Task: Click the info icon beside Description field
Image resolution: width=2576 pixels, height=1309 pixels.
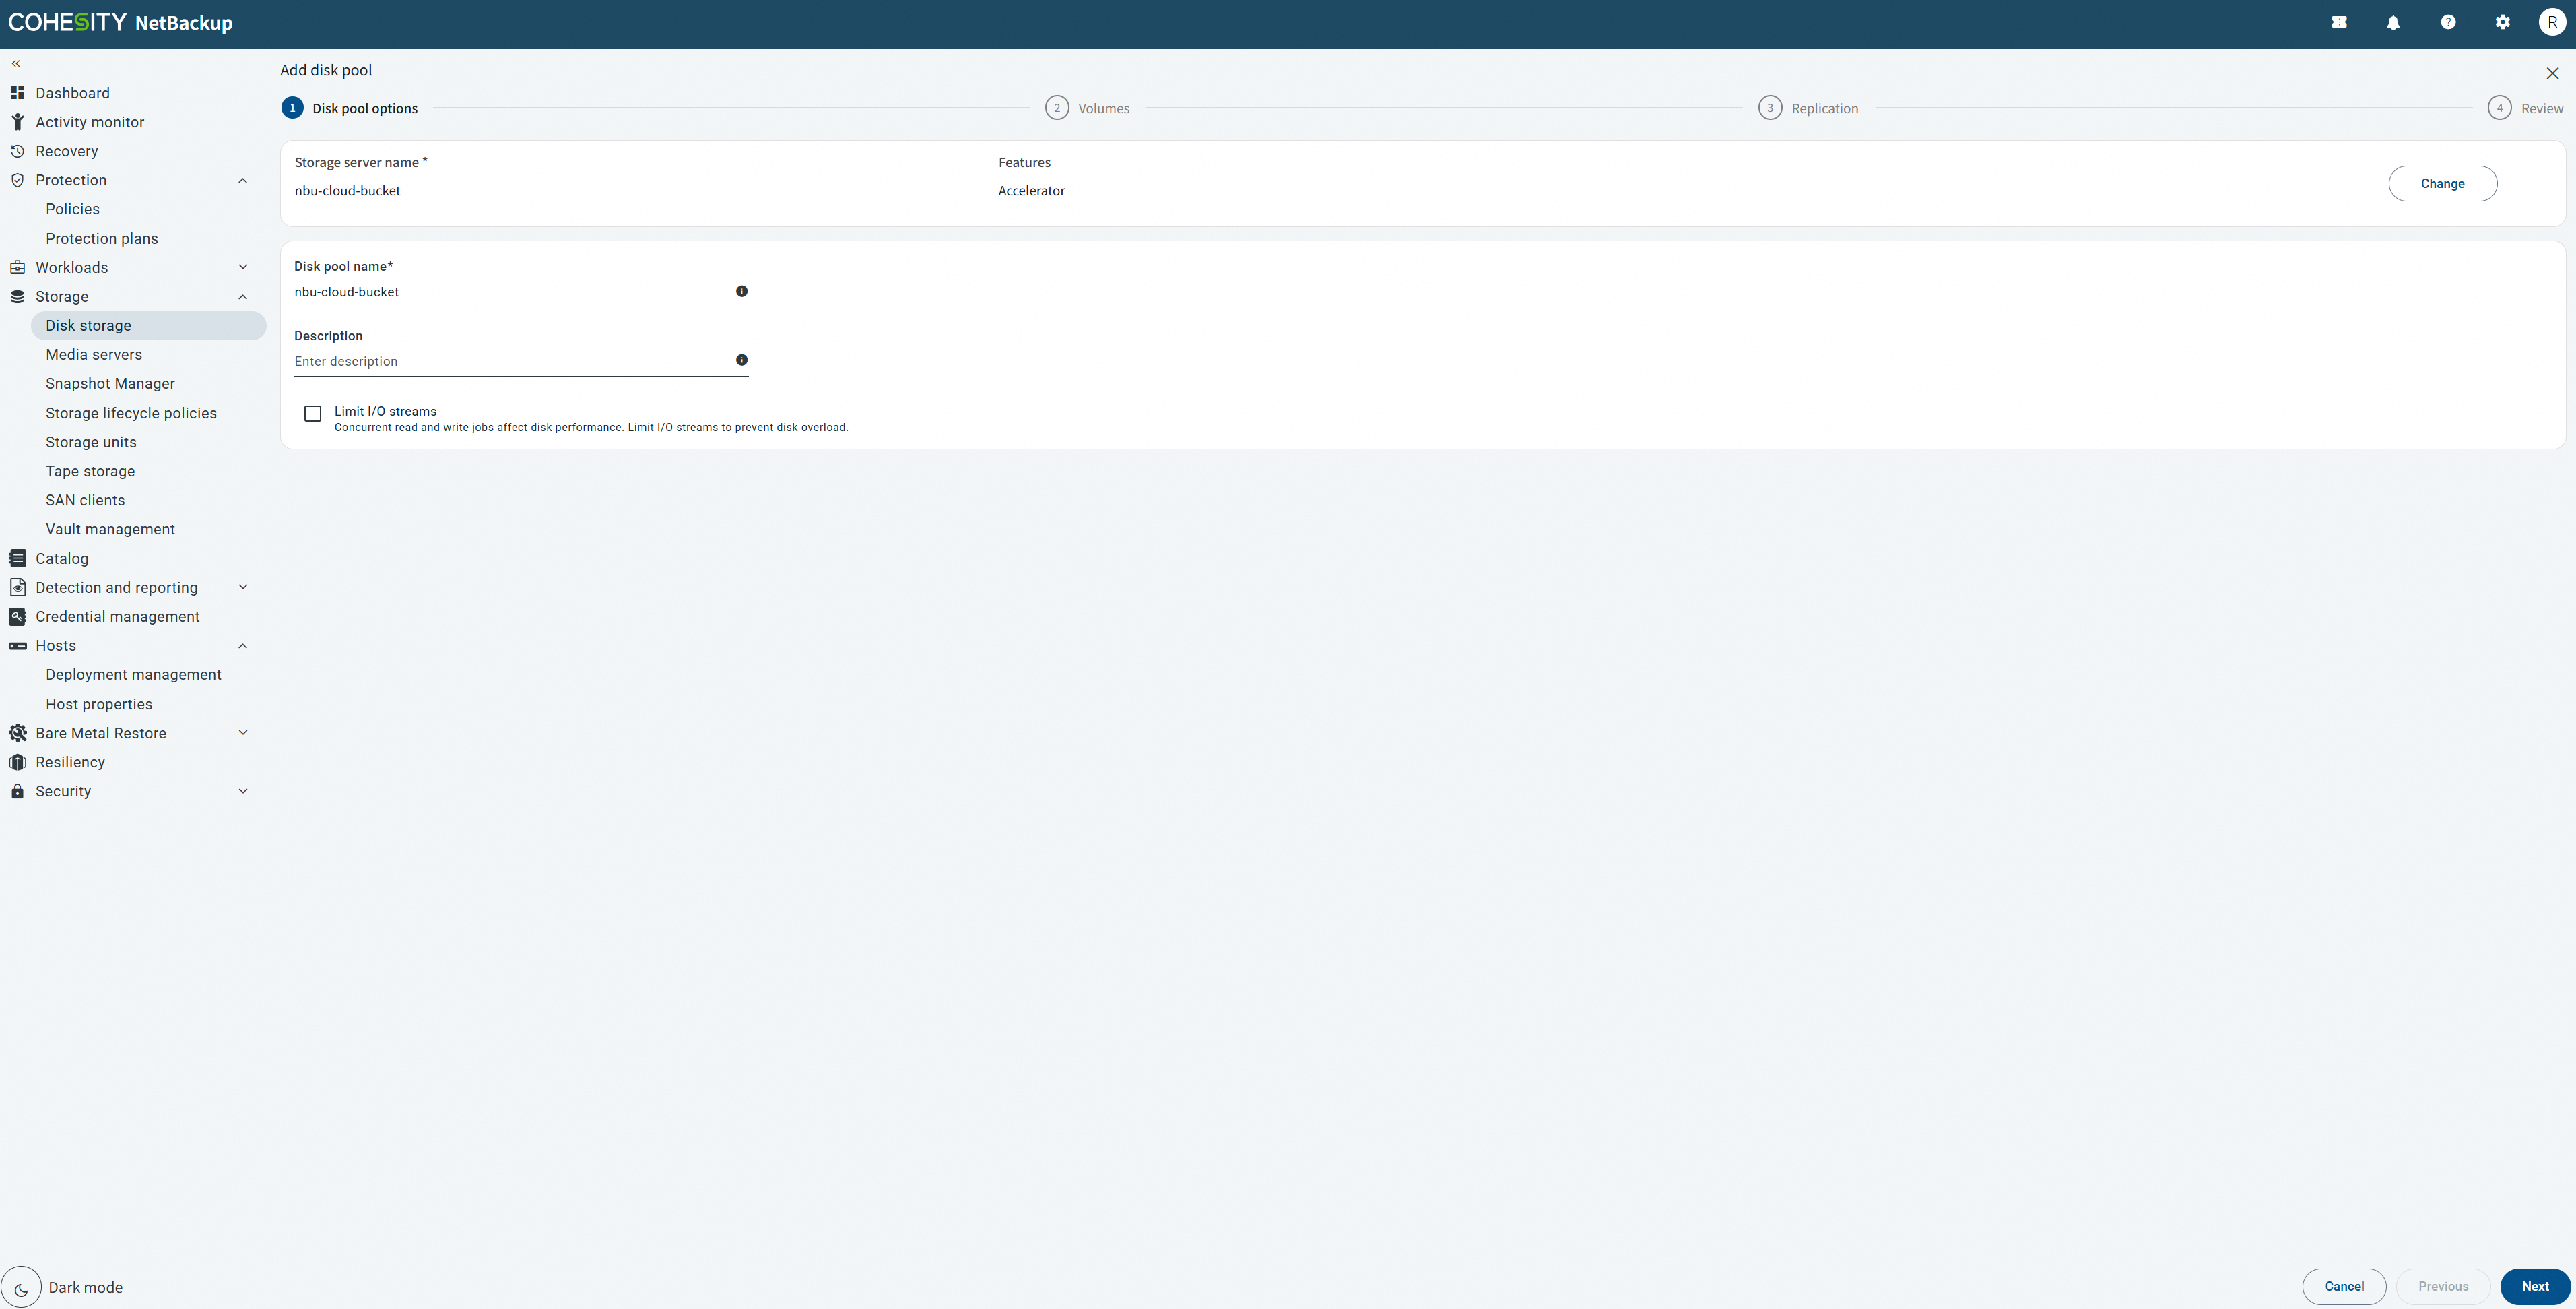Action: (x=742, y=360)
